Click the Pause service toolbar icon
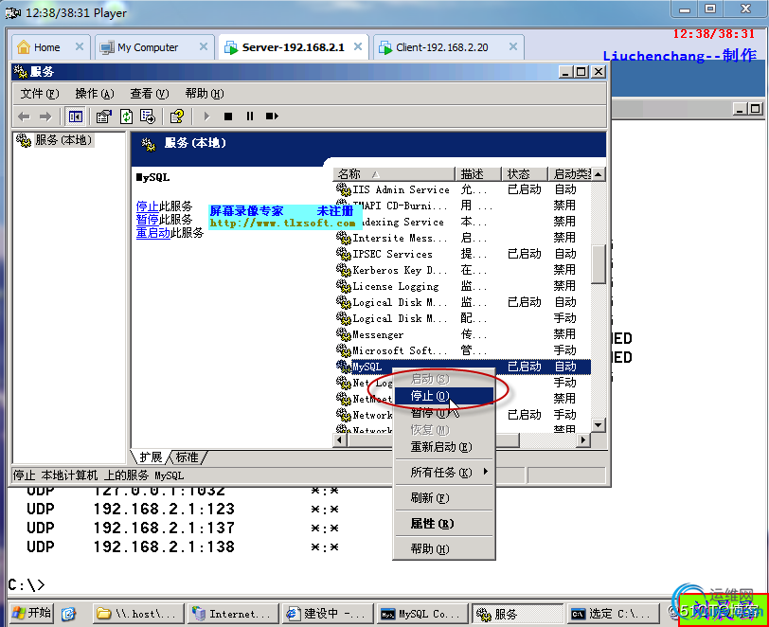Image resolution: width=769 pixels, height=627 pixels. click(250, 116)
